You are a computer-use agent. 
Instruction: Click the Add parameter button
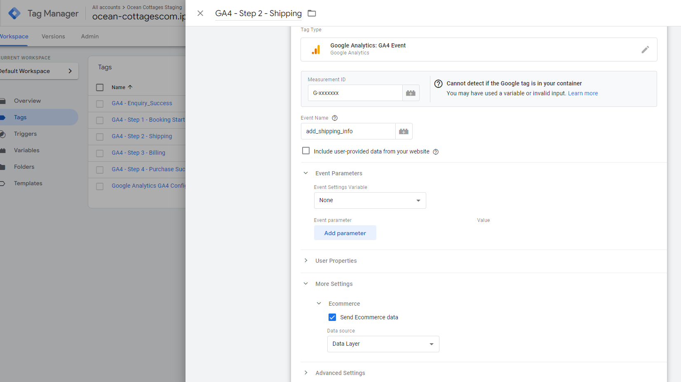345,233
